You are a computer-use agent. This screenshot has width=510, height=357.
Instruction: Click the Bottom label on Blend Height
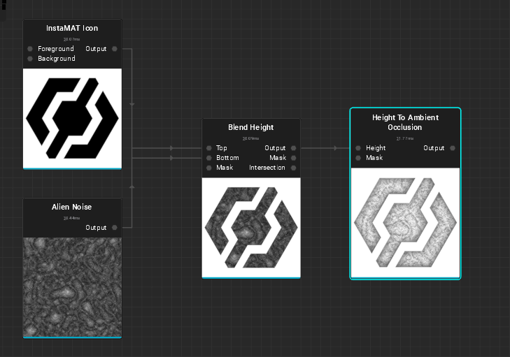coord(227,158)
